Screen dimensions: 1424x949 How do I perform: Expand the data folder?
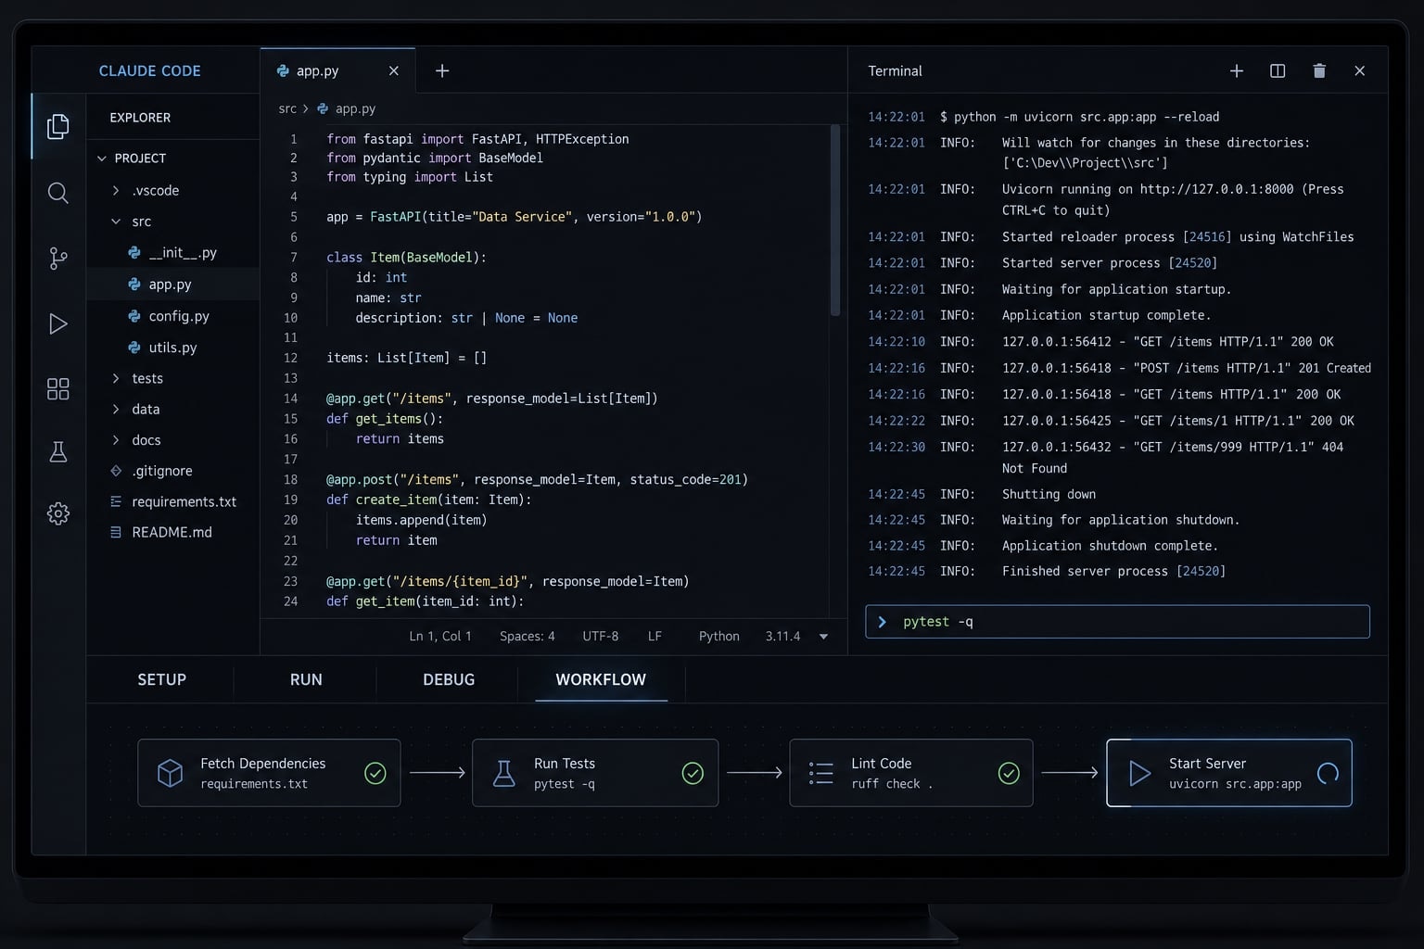(x=116, y=409)
